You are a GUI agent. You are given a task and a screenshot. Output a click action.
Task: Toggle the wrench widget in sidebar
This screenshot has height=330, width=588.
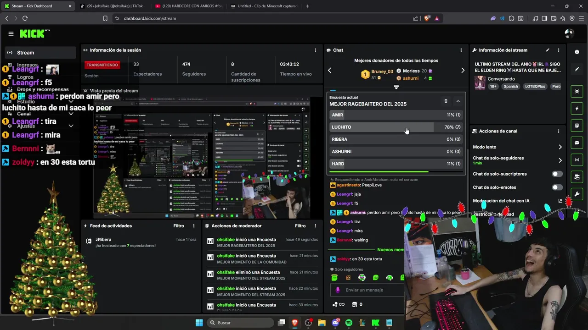(x=577, y=194)
